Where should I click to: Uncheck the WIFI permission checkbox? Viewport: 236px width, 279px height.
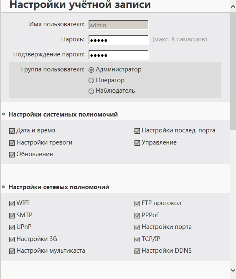coord(12,203)
